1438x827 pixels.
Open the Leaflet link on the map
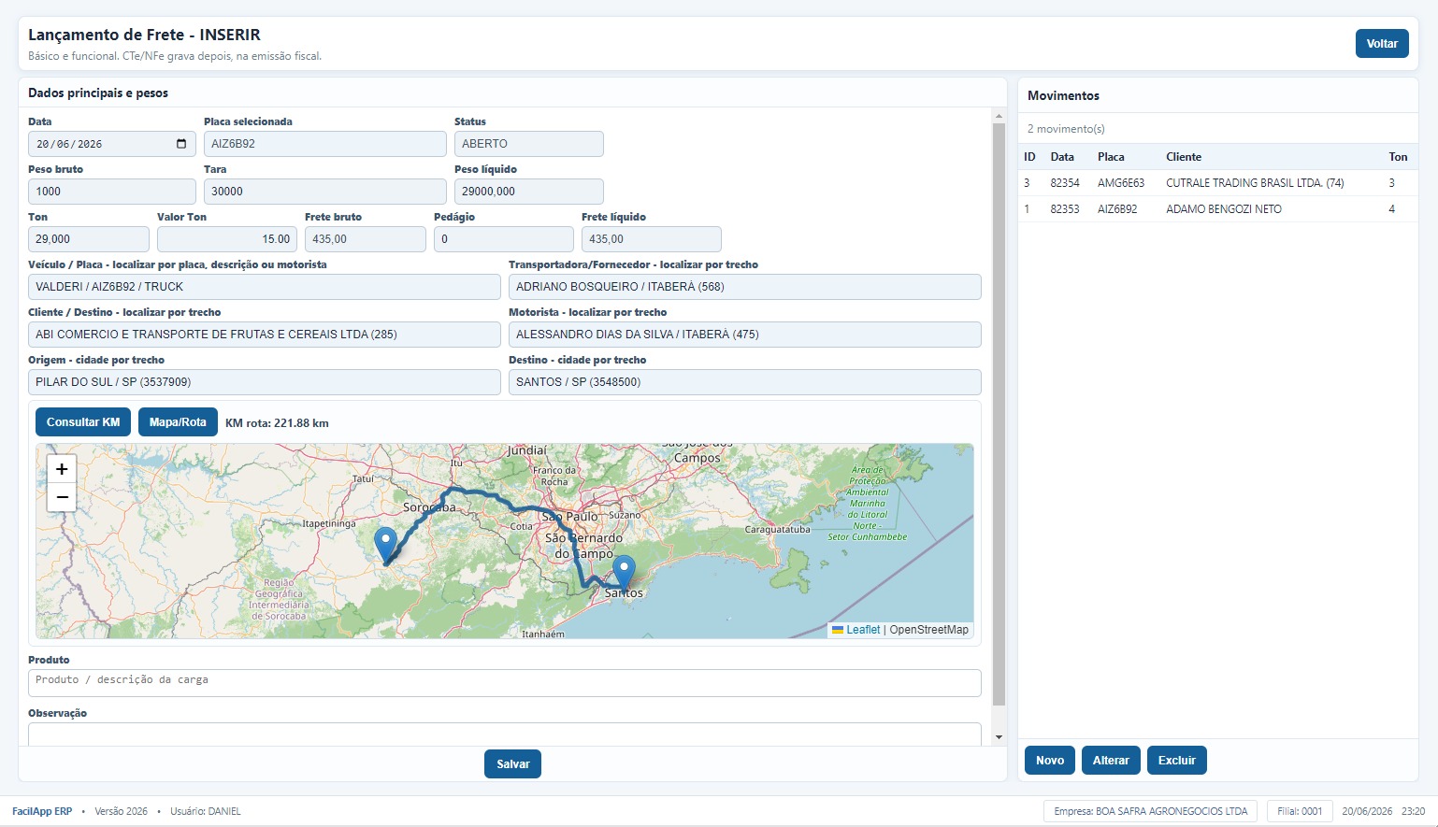click(x=863, y=630)
